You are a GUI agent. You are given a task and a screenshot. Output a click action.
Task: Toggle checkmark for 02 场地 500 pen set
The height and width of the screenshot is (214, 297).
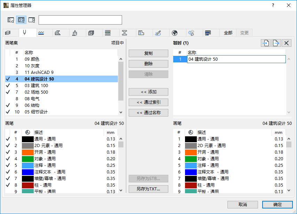pos(8,92)
